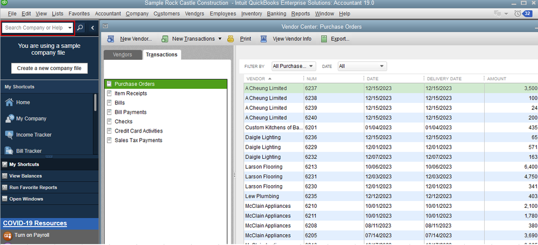The width and height of the screenshot is (538, 245).
Task: Select purchase order number 6237
Action: click(312, 88)
